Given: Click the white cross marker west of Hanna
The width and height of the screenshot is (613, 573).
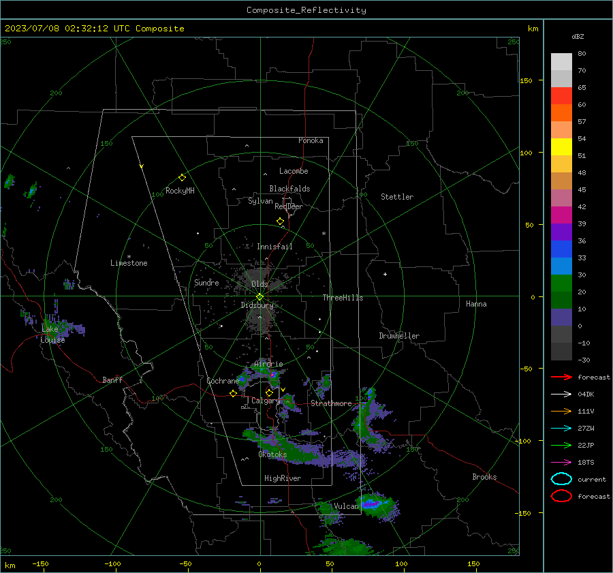Looking at the screenshot, I should coord(385,274).
